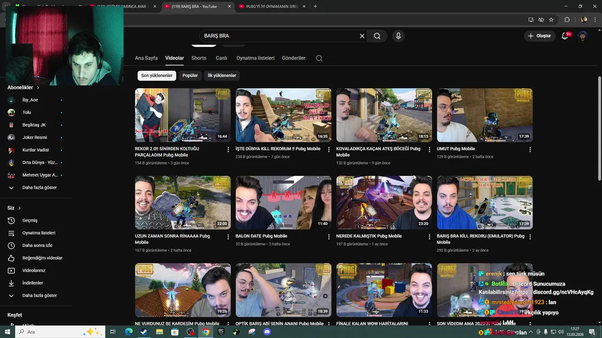This screenshot has width=602, height=338.
Task: Click the YouTube search magnifier button
Action: (377, 36)
